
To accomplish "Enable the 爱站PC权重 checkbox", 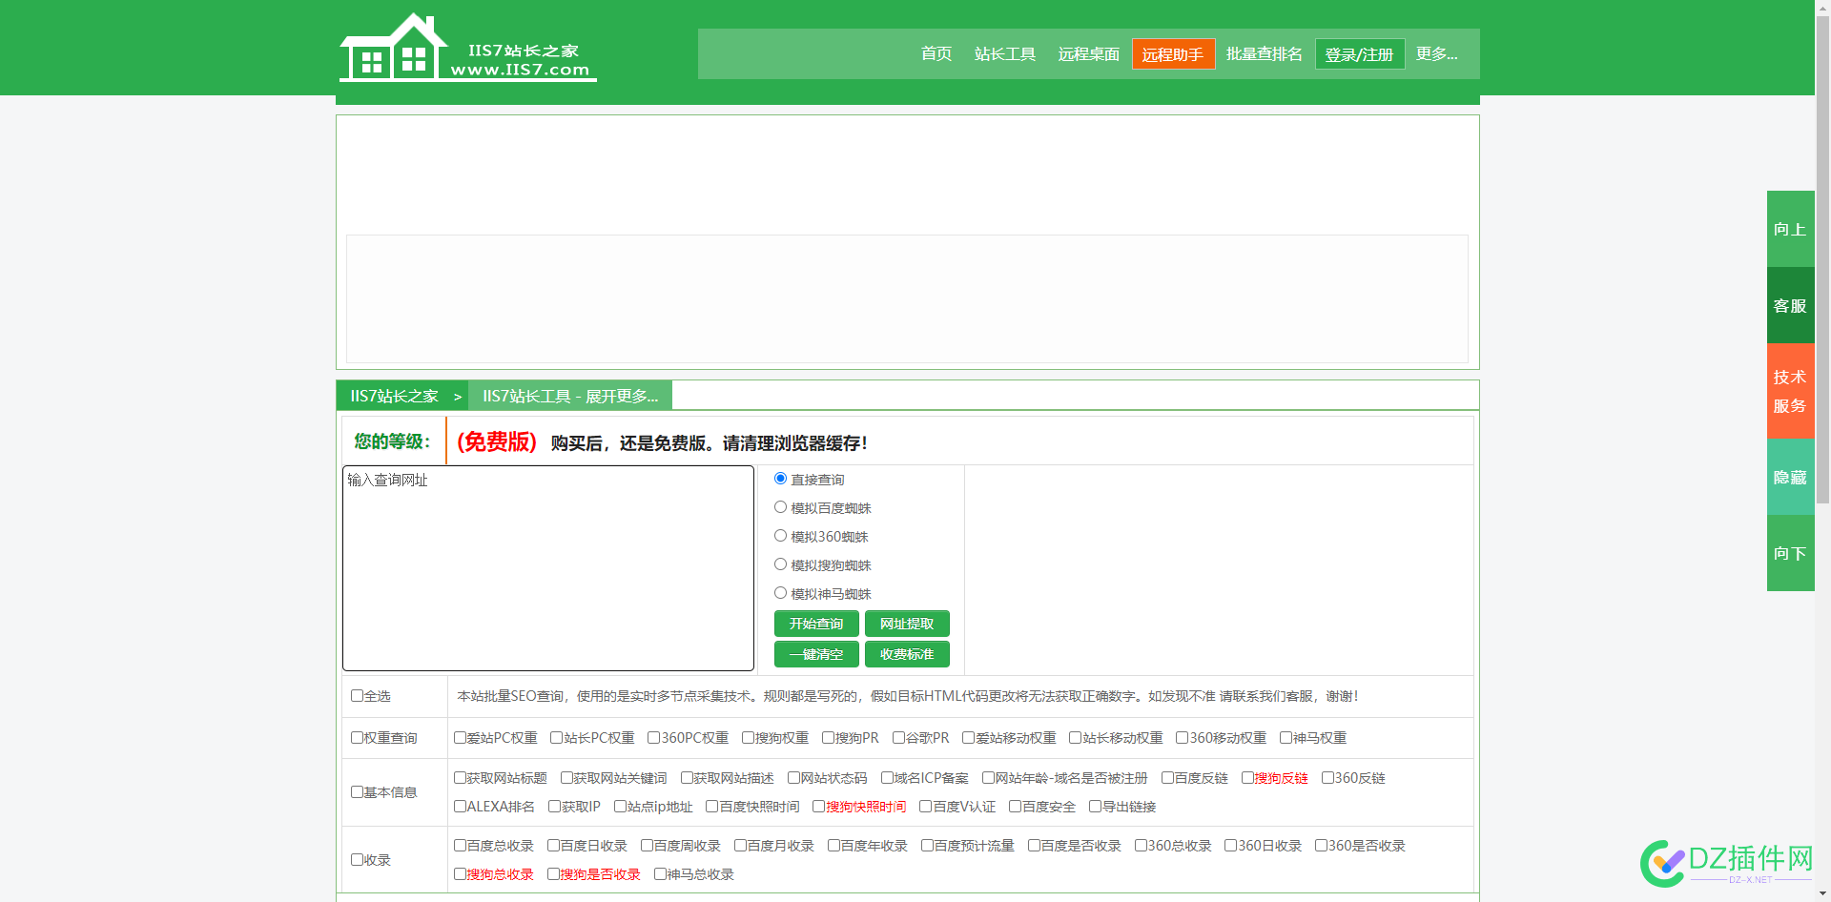I will tap(460, 738).
